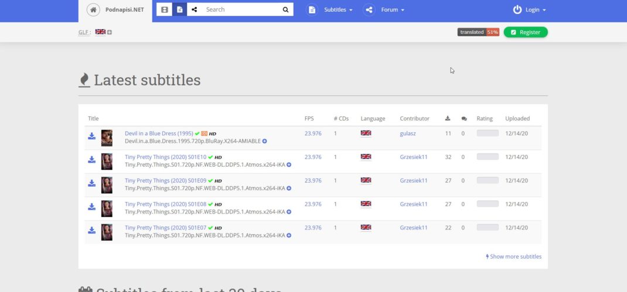627x292 pixels.
Task: Click language flag in Devil in a Blue Dress row
Action: [366, 133]
